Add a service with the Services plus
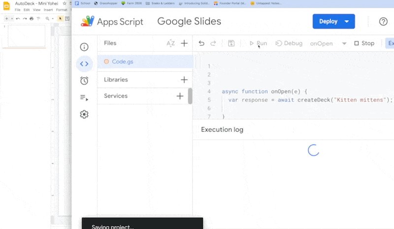 (180, 96)
